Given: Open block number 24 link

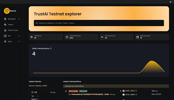Looking at the screenshot, I should tap(36, 92).
